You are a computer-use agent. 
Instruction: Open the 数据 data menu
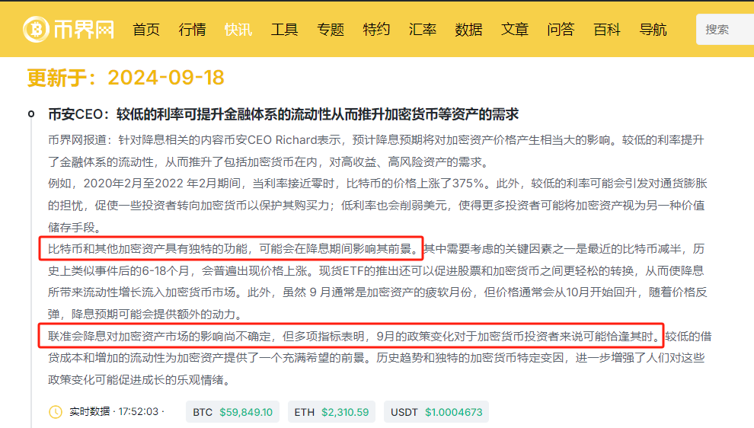click(468, 30)
